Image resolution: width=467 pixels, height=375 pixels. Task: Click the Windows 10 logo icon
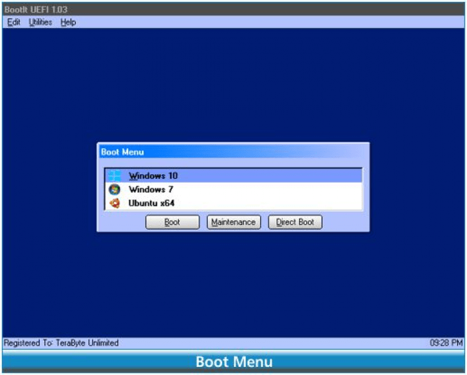pos(115,176)
